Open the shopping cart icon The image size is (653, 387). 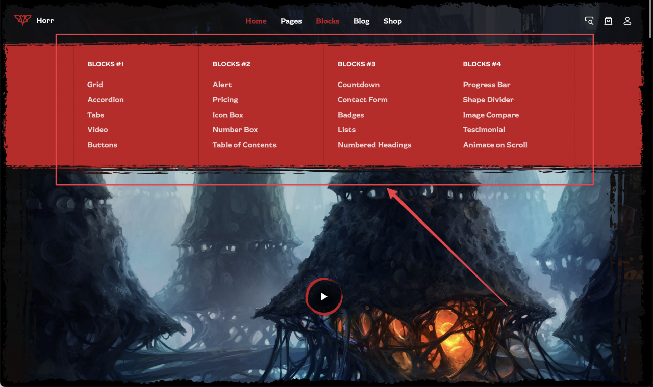[608, 21]
